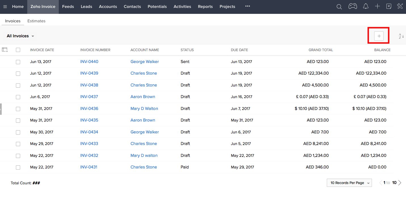Image resolution: width=406 pixels, height=199 pixels.
Task: Check the select-all checkbox in header
Action: 18,50
